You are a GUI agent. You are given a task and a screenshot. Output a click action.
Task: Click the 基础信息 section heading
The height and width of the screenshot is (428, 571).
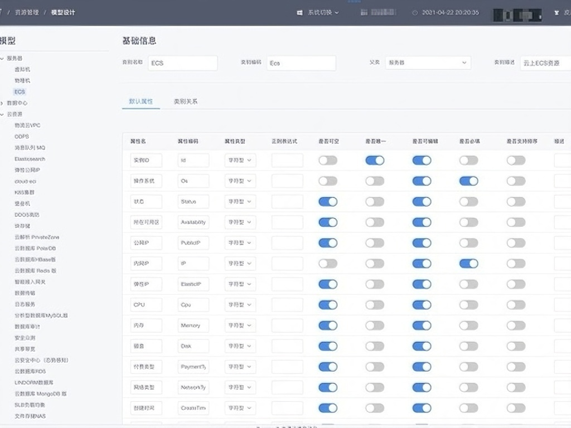(x=139, y=41)
